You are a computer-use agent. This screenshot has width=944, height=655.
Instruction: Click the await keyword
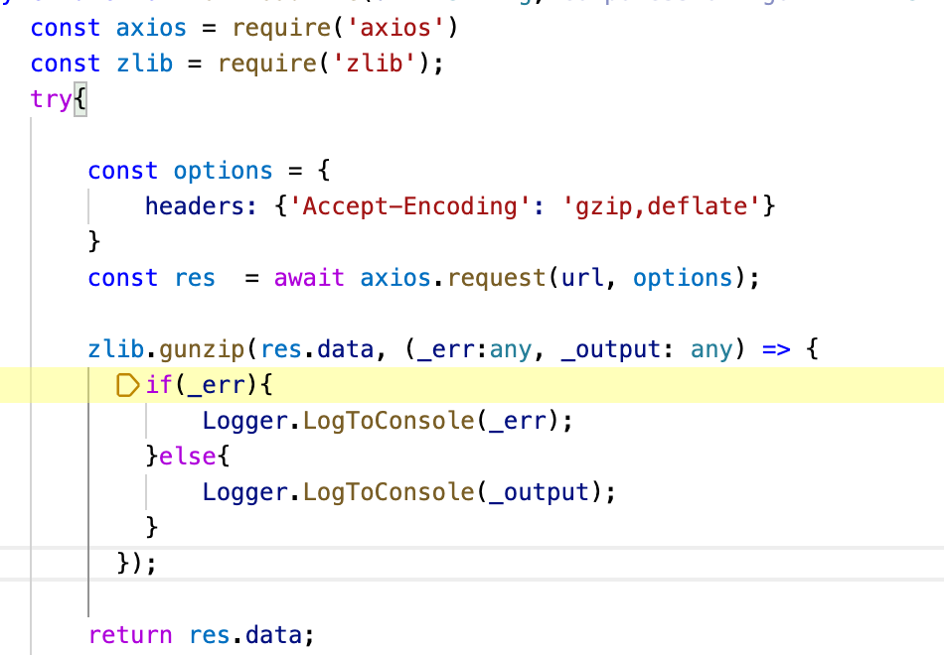(x=309, y=278)
